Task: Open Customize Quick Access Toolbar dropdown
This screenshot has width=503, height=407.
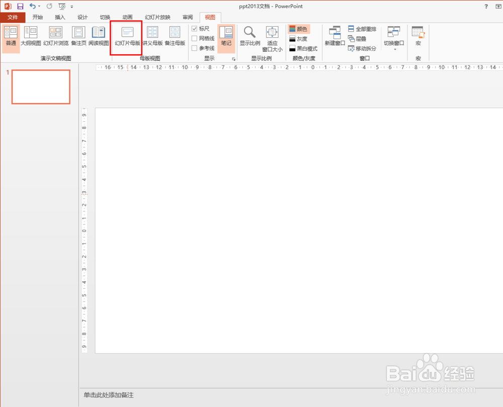Action: [x=72, y=7]
